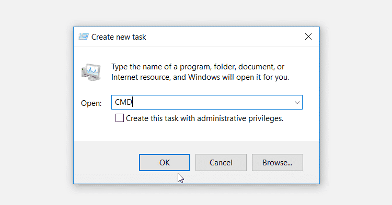This screenshot has width=392, height=205.
Task: Click the 'Open:' label
Action: [x=91, y=103]
